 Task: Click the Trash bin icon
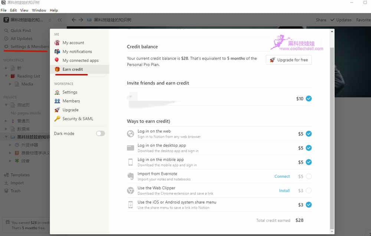click(6, 191)
